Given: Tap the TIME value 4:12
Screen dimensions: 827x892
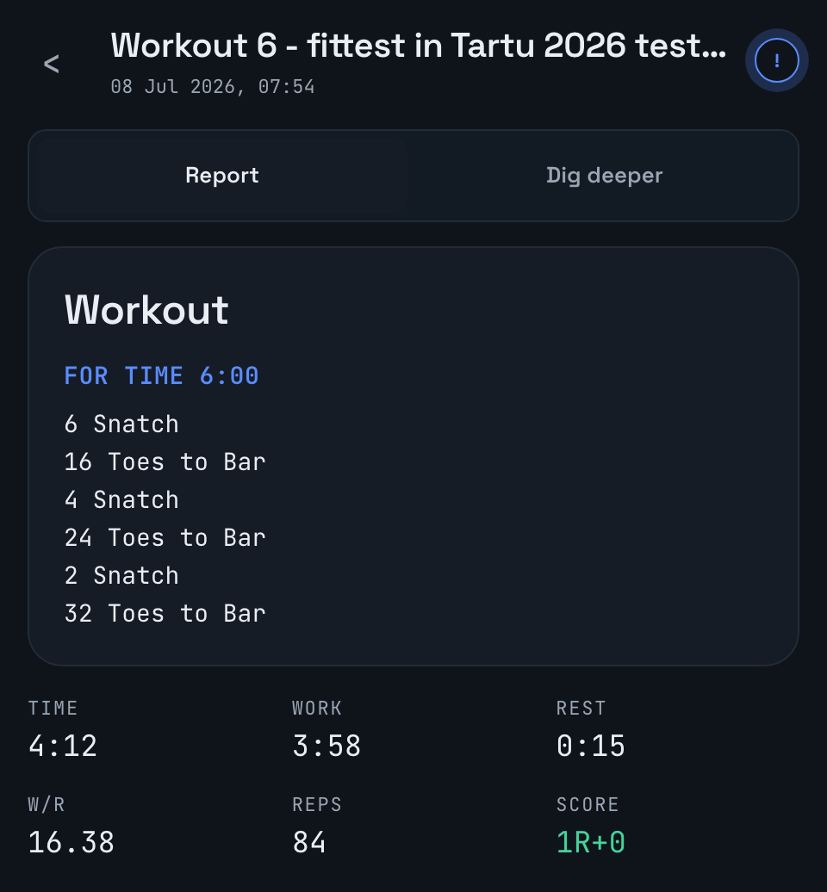Looking at the screenshot, I should click(63, 746).
